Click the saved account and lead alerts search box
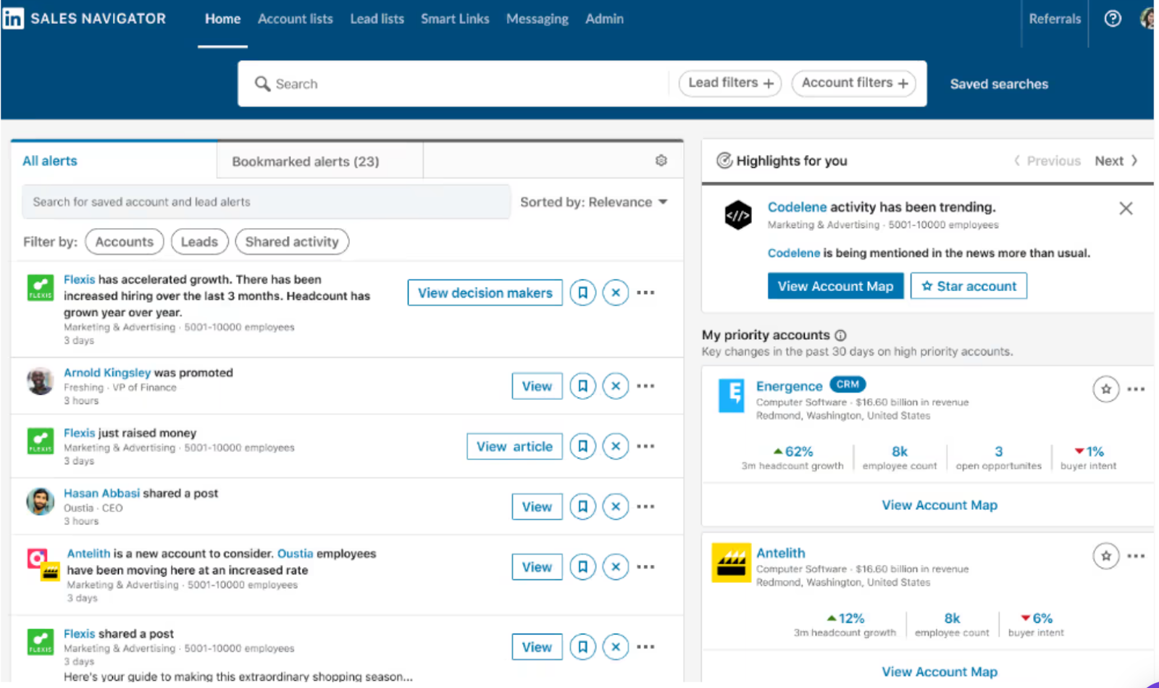 coord(267,202)
